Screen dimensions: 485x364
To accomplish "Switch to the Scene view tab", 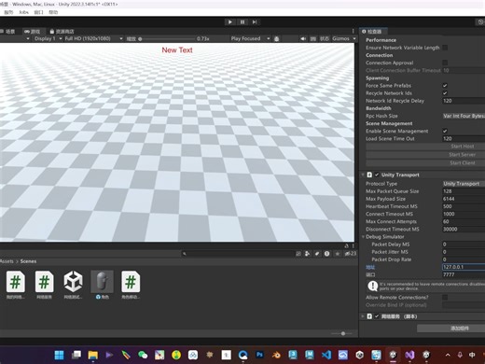I will [x=8, y=32].
